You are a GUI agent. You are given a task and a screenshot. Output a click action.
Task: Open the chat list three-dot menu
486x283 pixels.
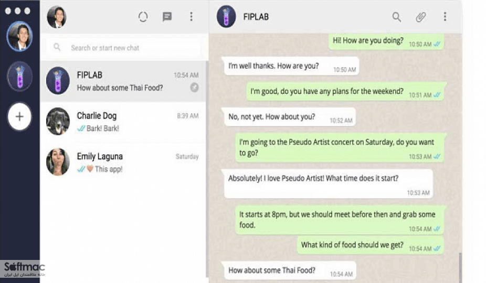click(191, 16)
